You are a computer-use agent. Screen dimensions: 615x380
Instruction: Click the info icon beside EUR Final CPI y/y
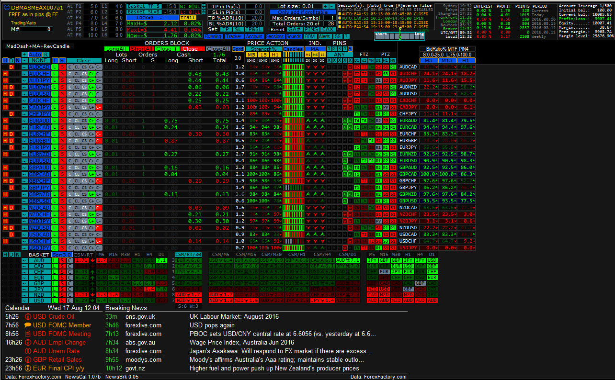click(28, 368)
